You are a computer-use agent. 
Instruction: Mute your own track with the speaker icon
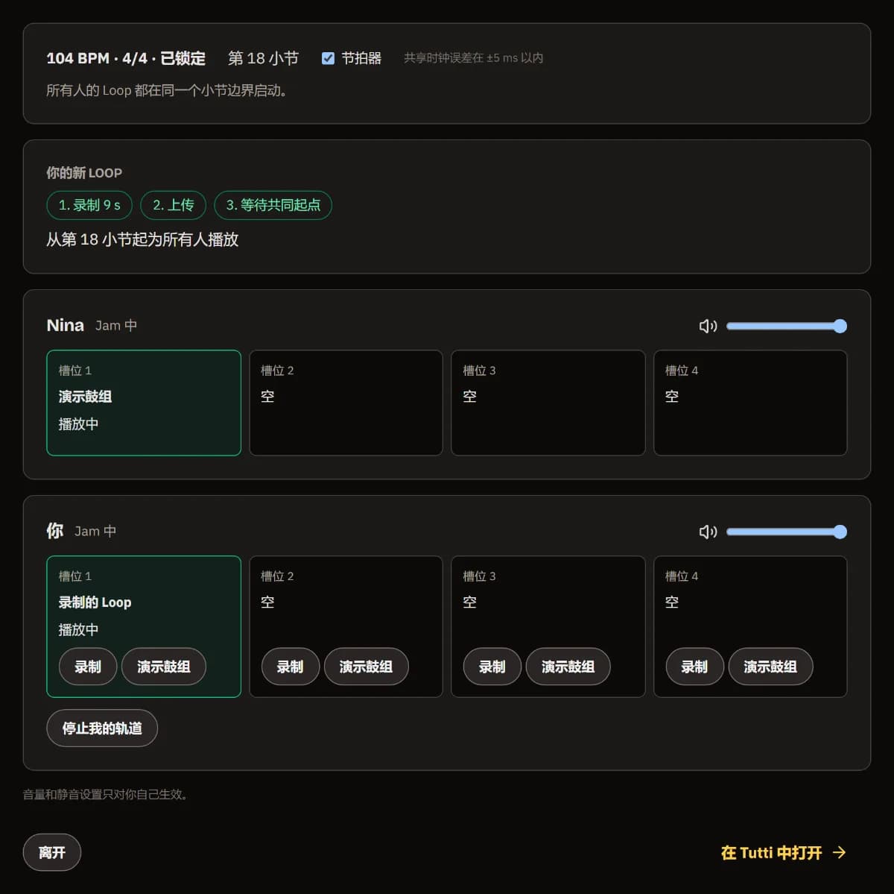(708, 532)
